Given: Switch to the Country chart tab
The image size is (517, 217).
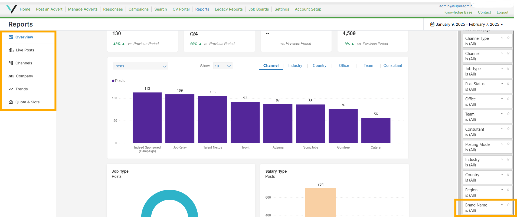Looking at the screenshot, I should 319,65.
